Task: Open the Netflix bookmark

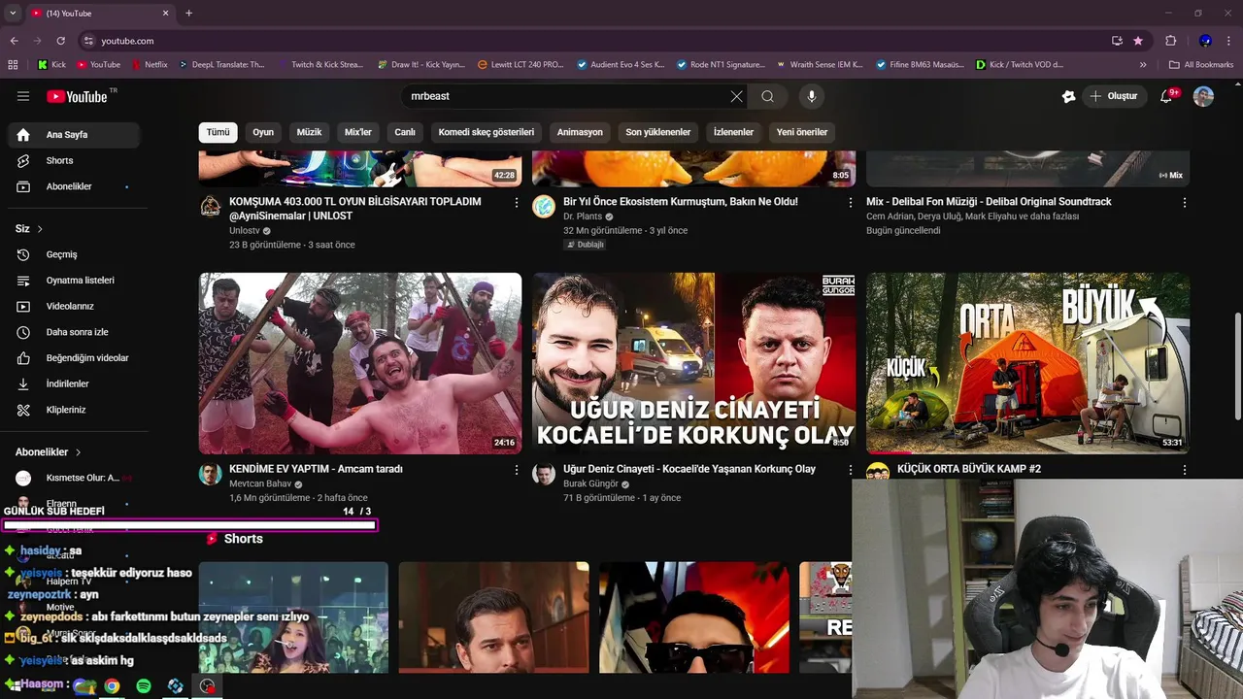Action: coord(149,65)
